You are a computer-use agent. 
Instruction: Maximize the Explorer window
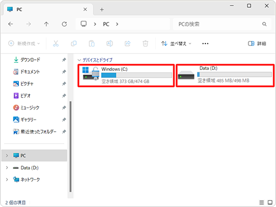click(249, 6)
